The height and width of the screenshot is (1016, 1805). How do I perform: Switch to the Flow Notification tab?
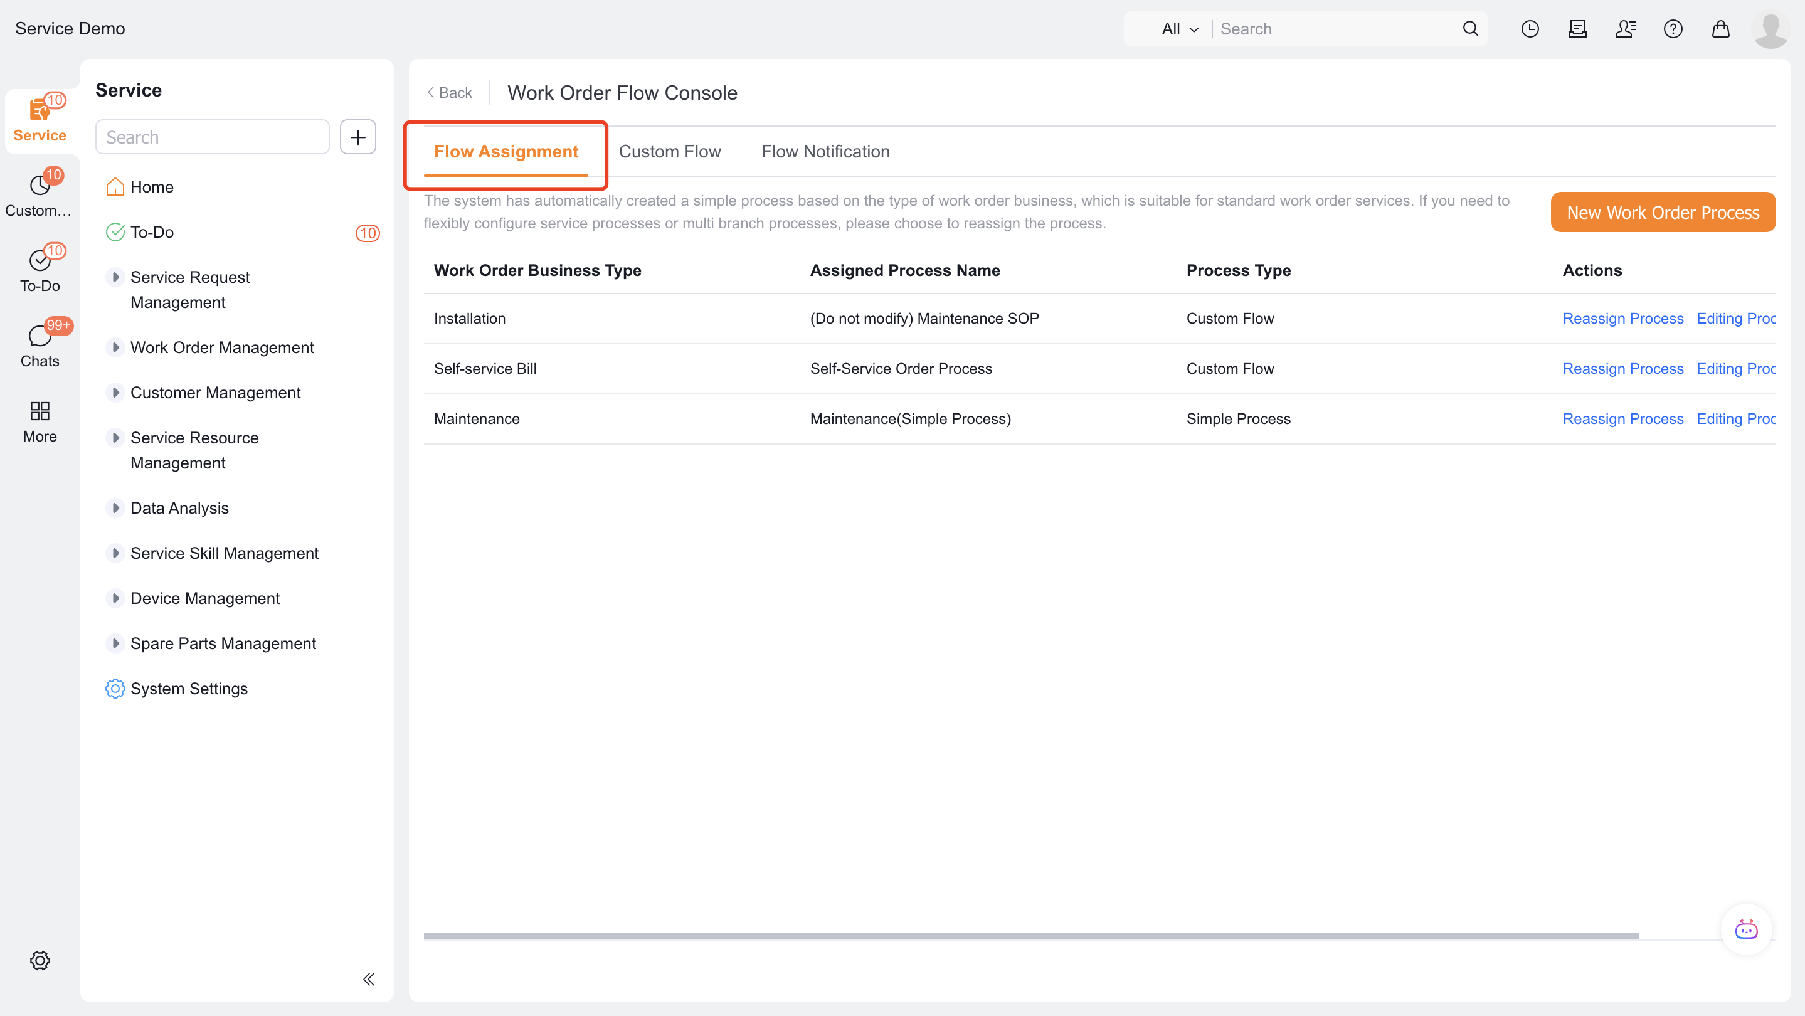click(x=825, y=151)
